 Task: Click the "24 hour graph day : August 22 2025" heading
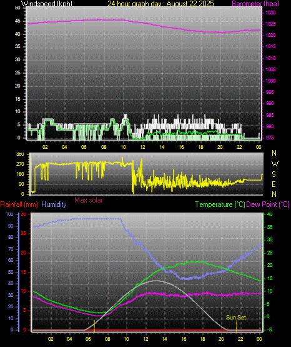point(161,3)
